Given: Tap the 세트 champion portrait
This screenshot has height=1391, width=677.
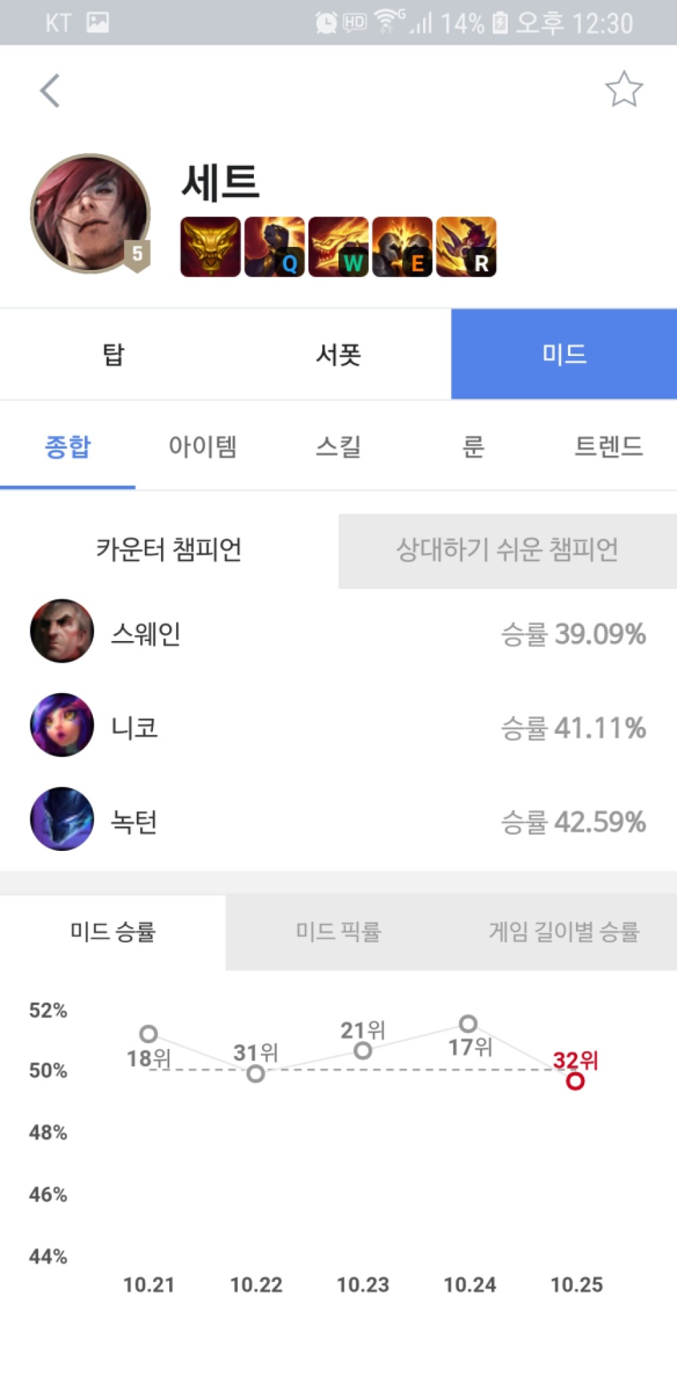Looking at the screenshot, I should (90, 213).
